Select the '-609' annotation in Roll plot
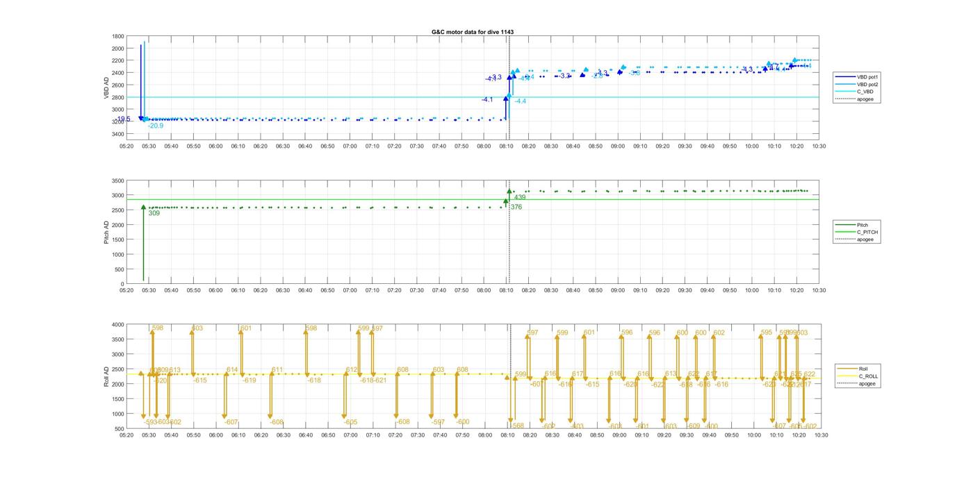The image size is (973, 481). tap(693, 426)
